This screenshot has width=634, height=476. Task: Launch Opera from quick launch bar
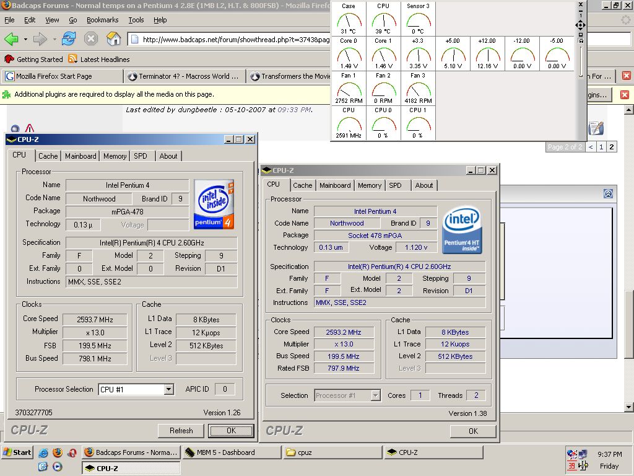72,452
